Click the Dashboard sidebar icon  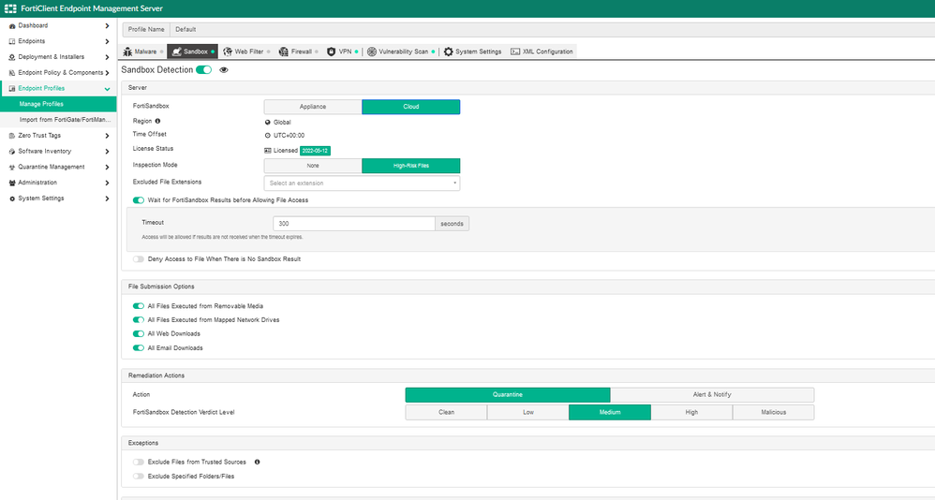(12, 26)
